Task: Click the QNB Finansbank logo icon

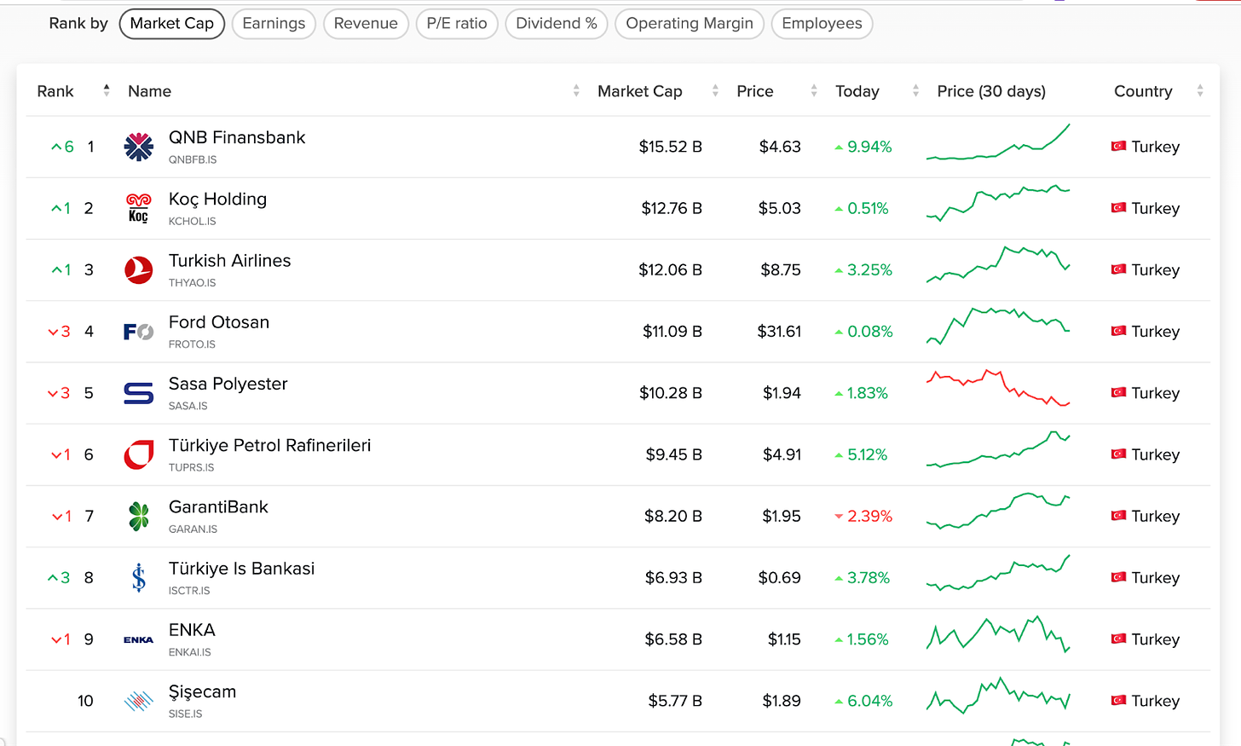Action: pyautogui.click(x=138, y=147)
